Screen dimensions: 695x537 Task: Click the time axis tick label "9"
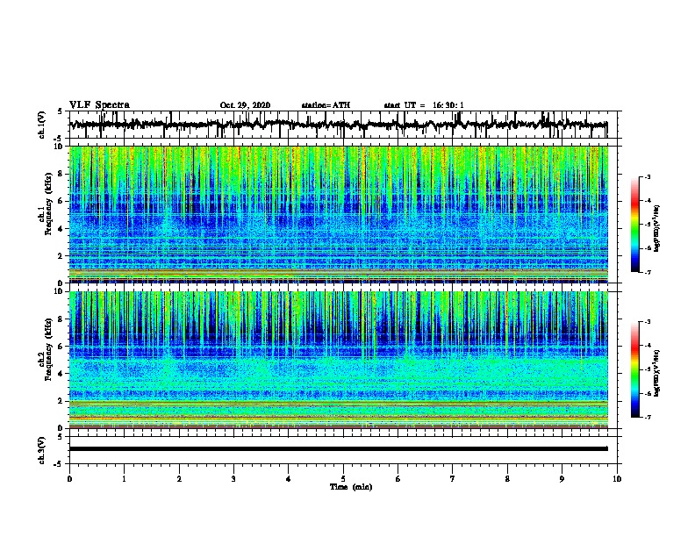562,479
